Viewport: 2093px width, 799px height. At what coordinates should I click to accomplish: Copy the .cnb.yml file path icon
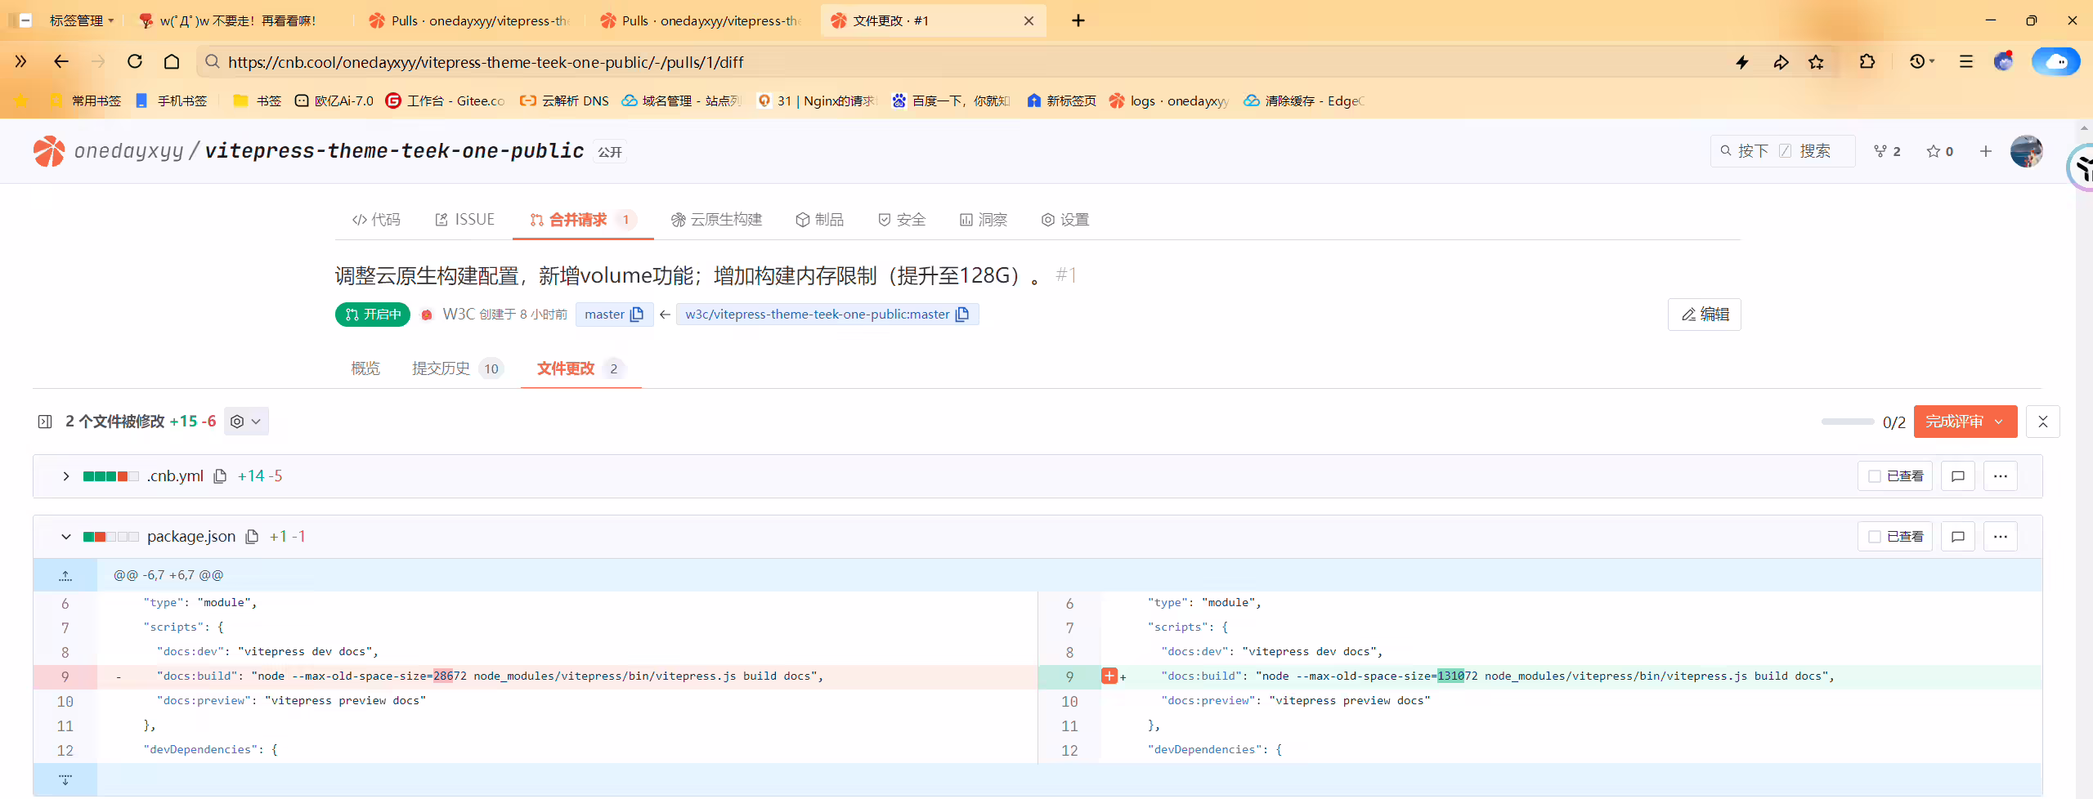(220, 476)
